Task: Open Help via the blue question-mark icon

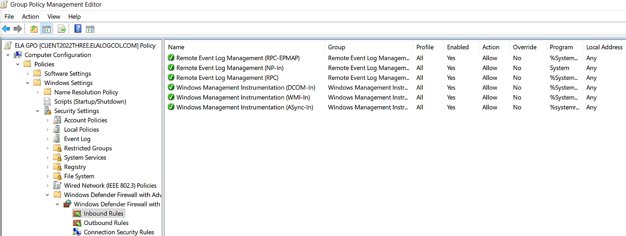Action: (x=78, y=29)
